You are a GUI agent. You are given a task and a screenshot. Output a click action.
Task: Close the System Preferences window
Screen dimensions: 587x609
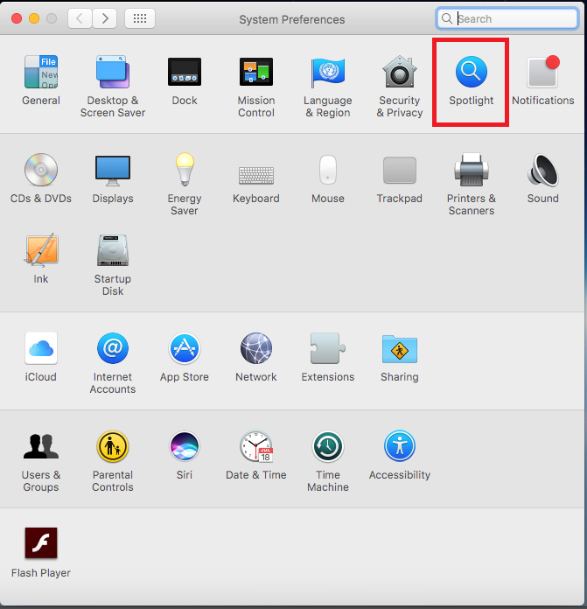tap(17, 18)
